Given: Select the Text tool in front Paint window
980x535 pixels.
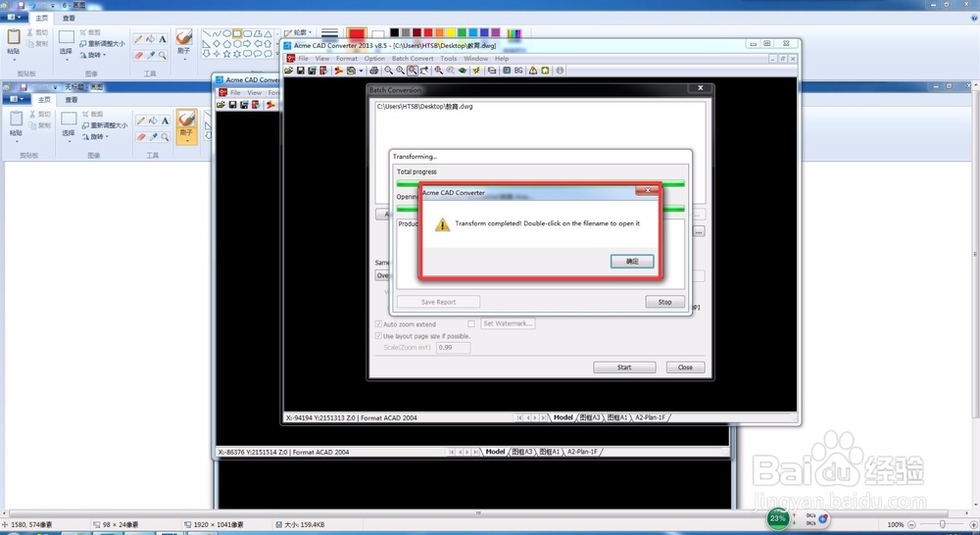Looking at the screenshot, I should pyautogui.click(x=163, y=39).
